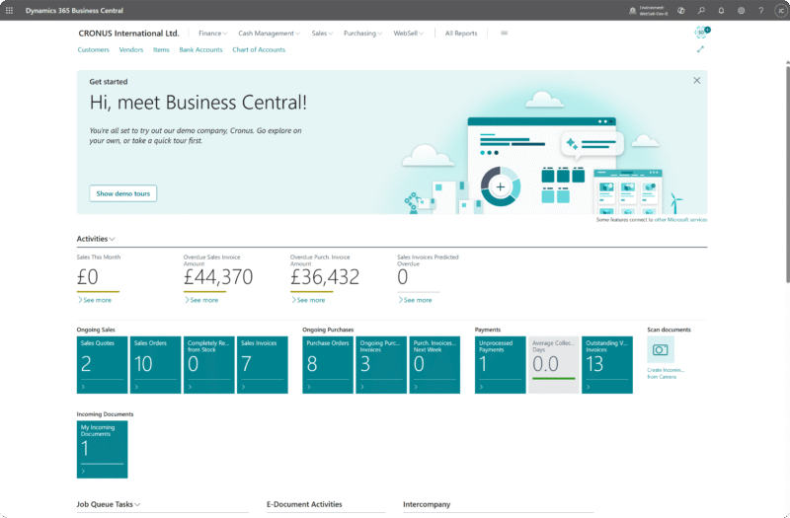The width and height of the screenshot is (790, 518).
Task: Go to Items
Action: 161,50
